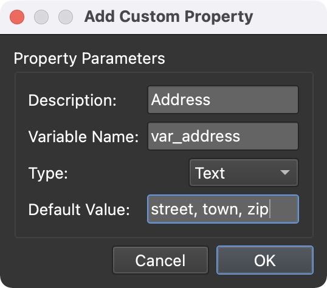Click the Default Value: label
This screenshot has height=288, width=327.
pos(79,210)
